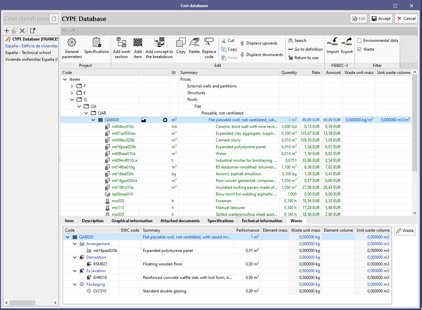Click the redo arrow

point(72,31)
